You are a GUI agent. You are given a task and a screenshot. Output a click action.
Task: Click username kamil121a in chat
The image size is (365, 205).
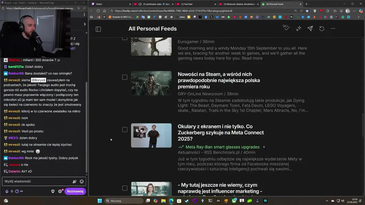(x=16, y=67)
